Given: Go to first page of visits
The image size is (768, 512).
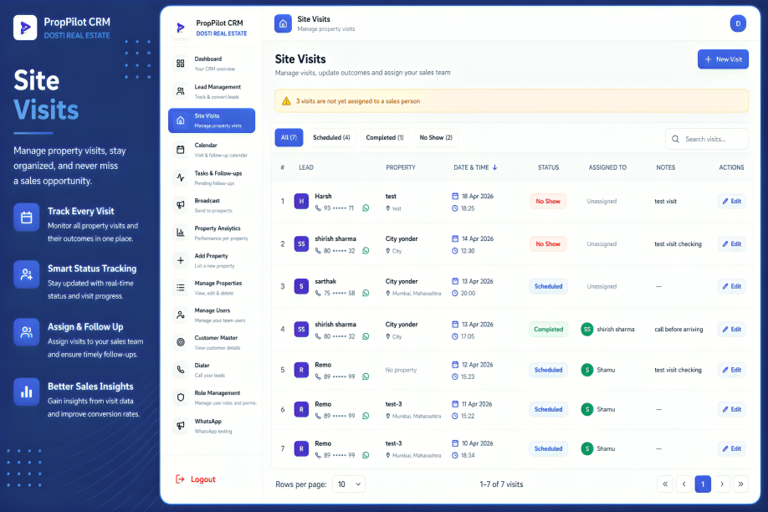Looking at the screenshot, I should [665, 484].
